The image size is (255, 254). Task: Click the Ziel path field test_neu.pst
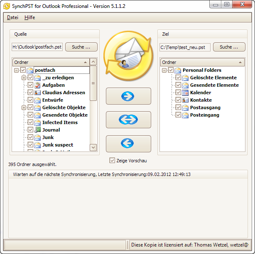pyautogui.click(x=185, y=47)
